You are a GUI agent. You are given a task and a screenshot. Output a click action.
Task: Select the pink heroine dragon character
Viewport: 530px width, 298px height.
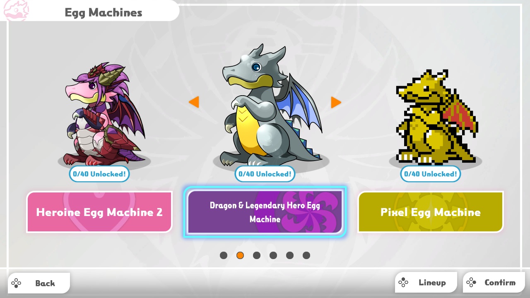(104, 114)
